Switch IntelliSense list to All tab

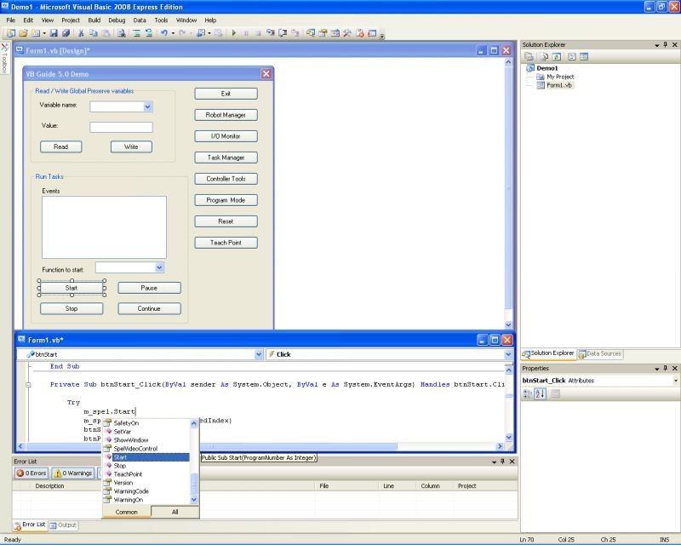coord(175,512)
